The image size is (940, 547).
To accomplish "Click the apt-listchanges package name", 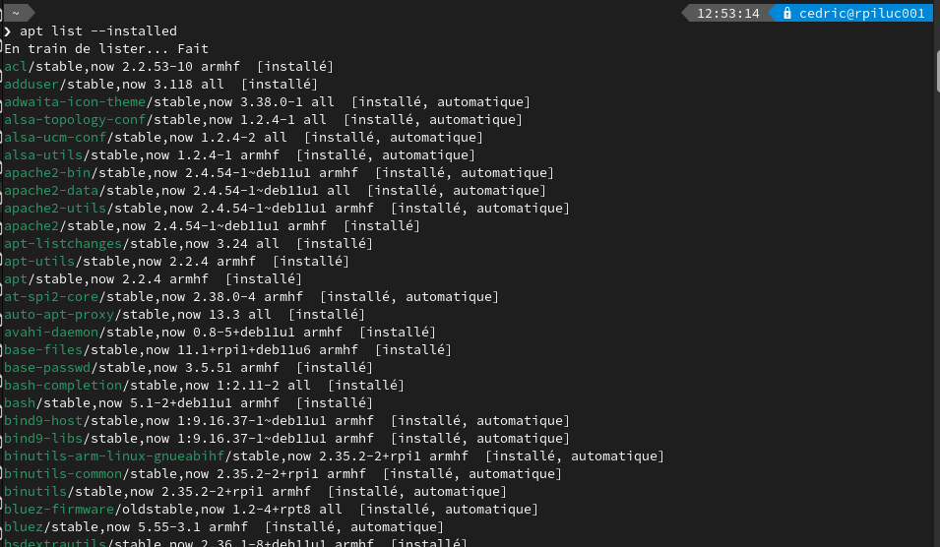I will coord(63,243).
